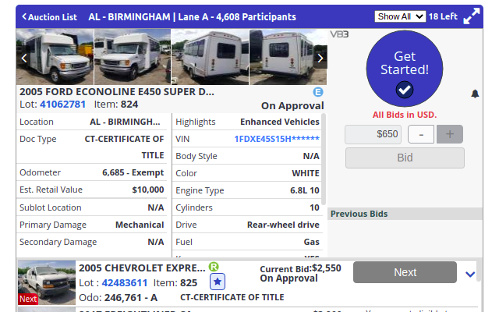Click the partially hidden VIN link
Screen dimensions: 499x312
tap(277, 139)
